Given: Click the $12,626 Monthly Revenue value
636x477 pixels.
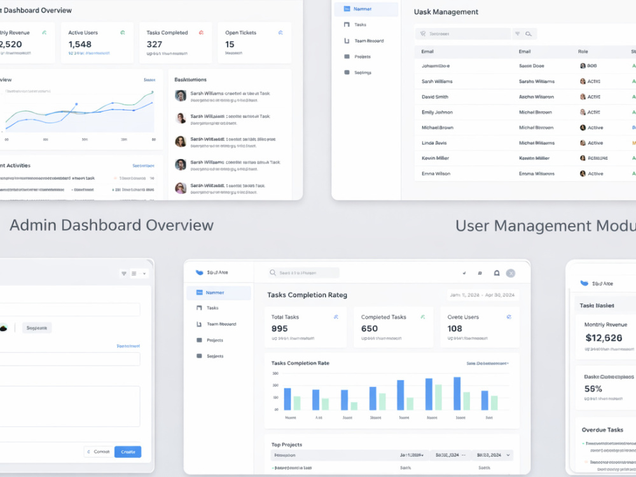Looking at the screenshot, I should (604, 338).
